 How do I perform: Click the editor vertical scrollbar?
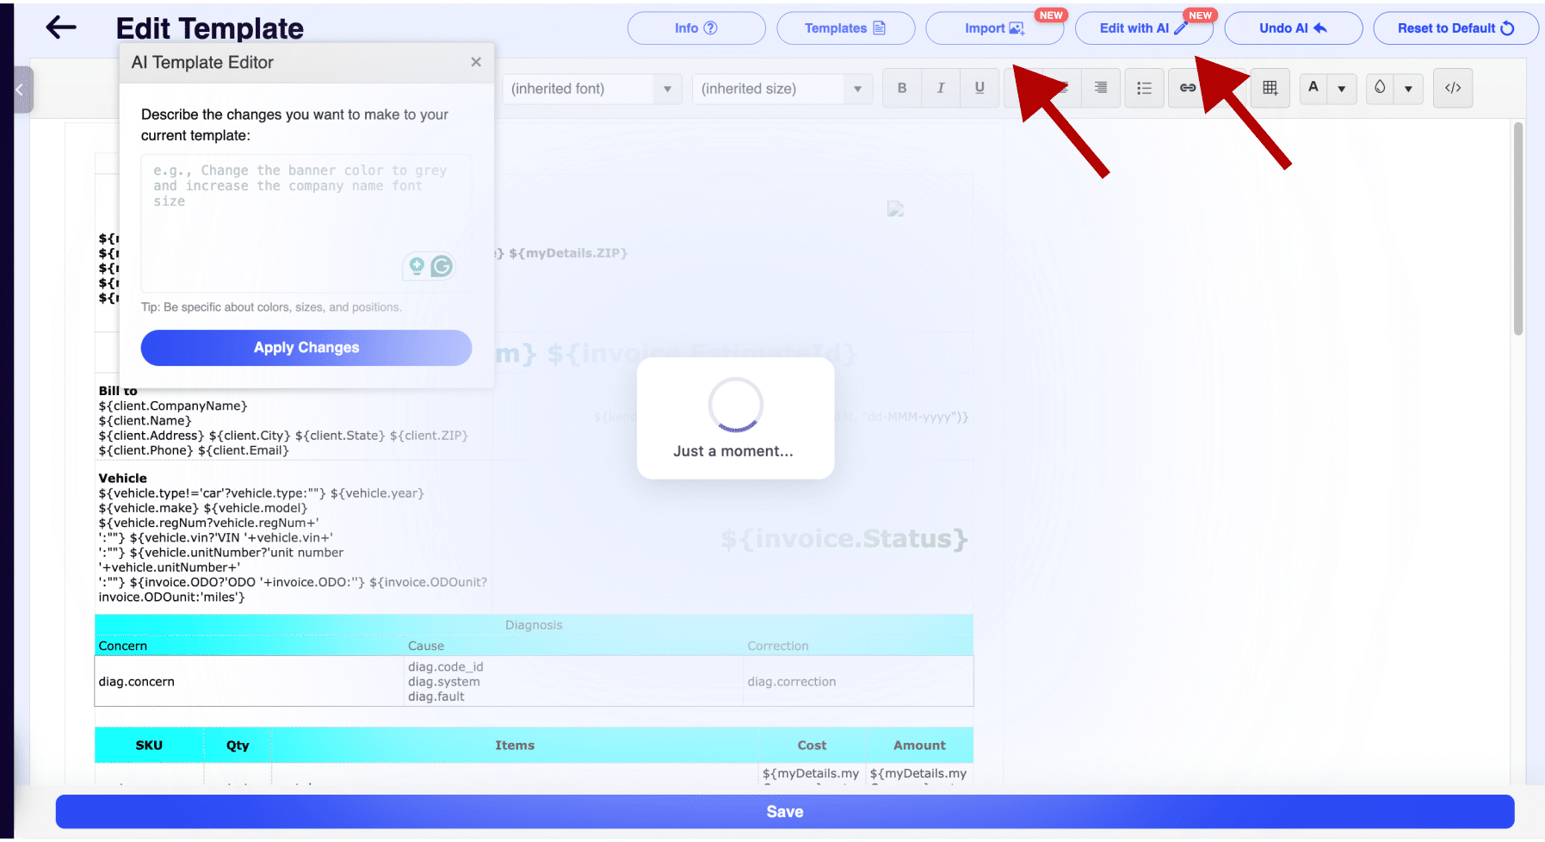coord(1518,228)
